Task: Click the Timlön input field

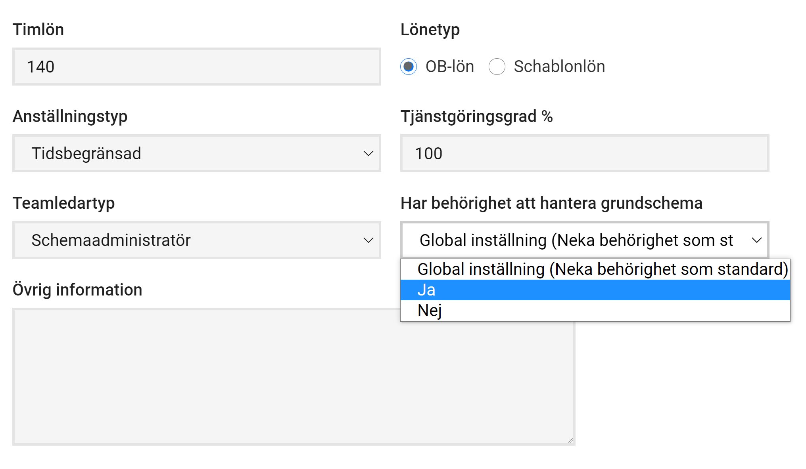Action: pyautogui.click(x=196, y=67)
